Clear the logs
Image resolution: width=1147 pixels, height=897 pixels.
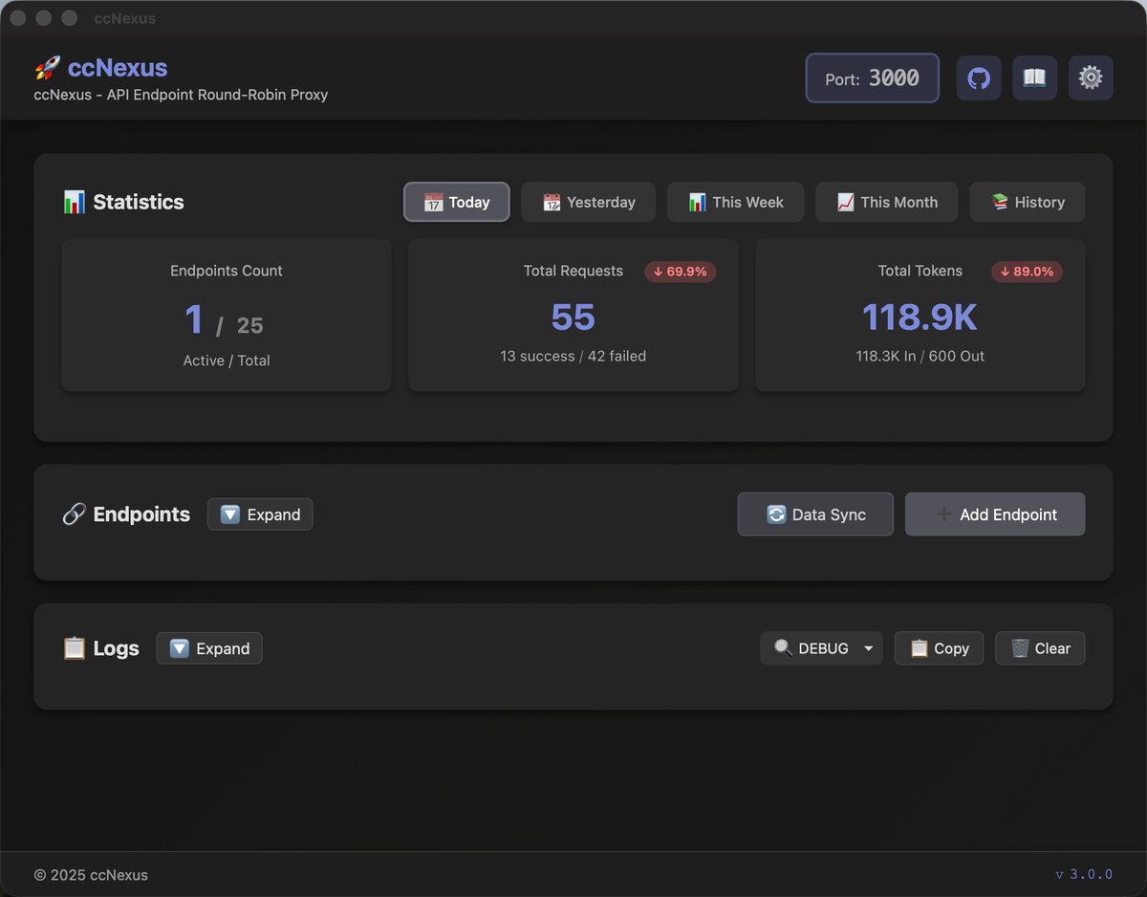pos(1040,648)
